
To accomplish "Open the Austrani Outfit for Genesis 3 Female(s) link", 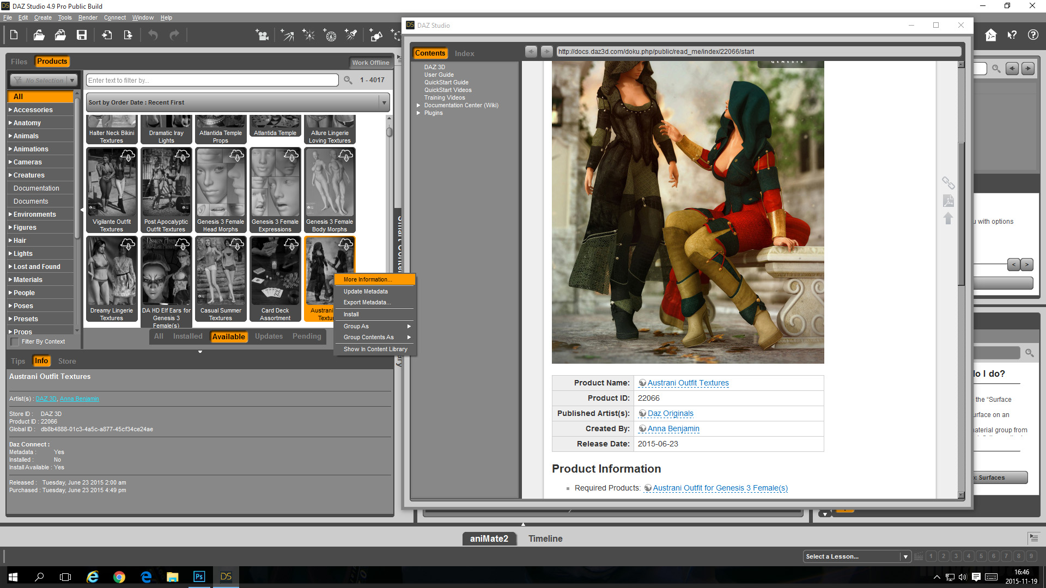I will pyautogui.click(x=720, y=488).
